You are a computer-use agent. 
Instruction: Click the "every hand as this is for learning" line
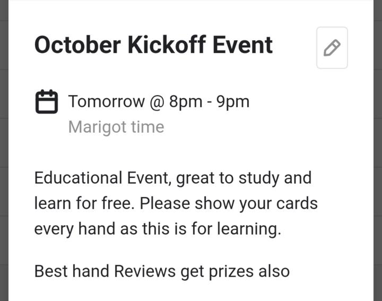coord(158,229)
